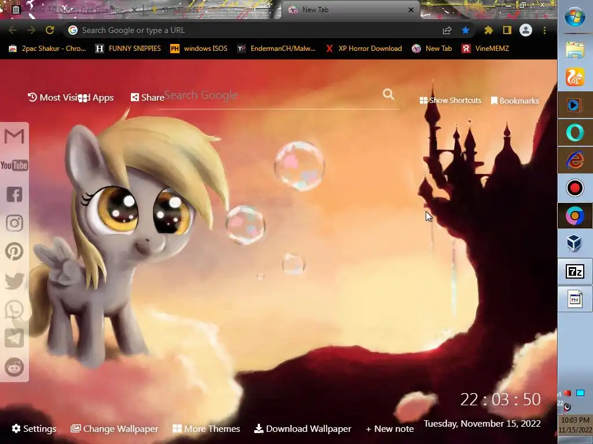The height and width of the screenshot is (444, 593).
Task: Open Twitter shortcut in the sidebar
Action: pyautogui.click(x=14, y=282)
